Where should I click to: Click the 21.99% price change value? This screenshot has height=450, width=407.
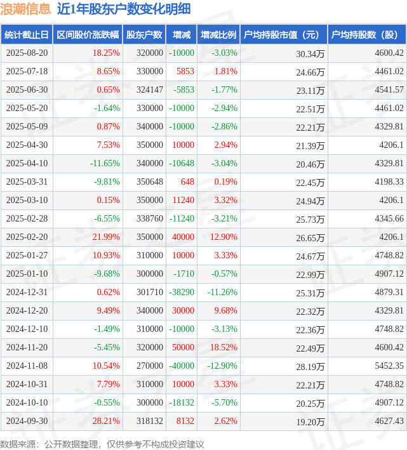click(106, 237)
